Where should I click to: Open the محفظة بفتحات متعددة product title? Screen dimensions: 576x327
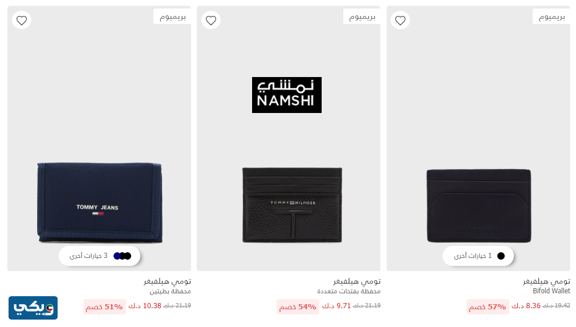click(348, 291)
